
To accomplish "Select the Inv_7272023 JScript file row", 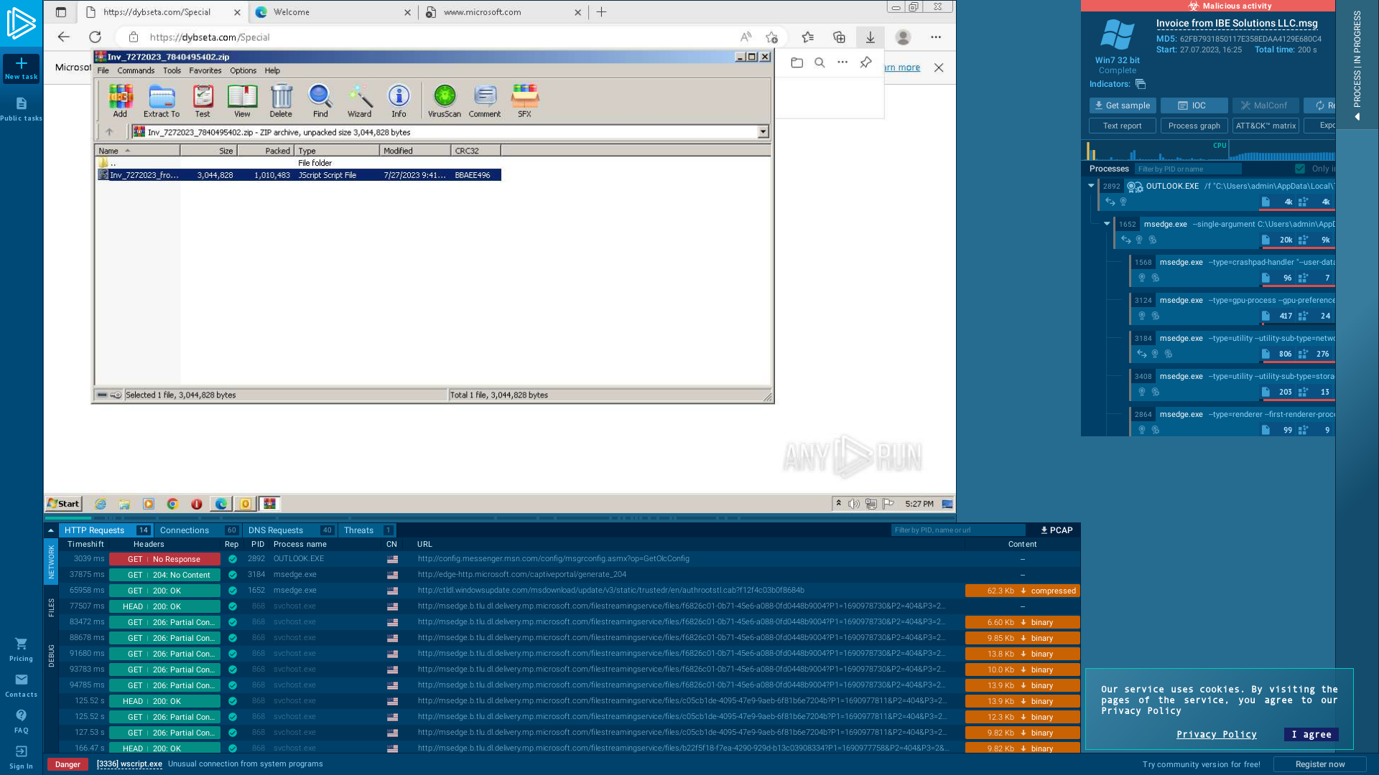I will 299,175.
